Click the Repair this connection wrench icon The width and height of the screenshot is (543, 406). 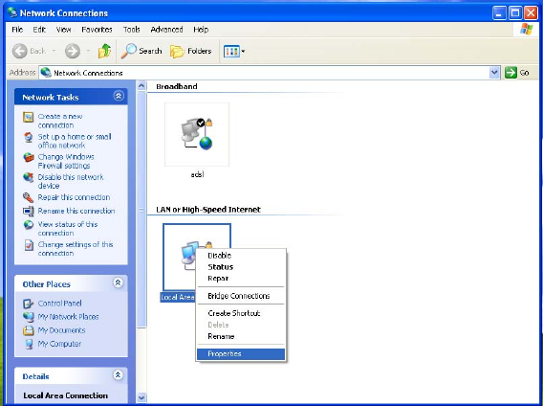(x=28, y=197)
